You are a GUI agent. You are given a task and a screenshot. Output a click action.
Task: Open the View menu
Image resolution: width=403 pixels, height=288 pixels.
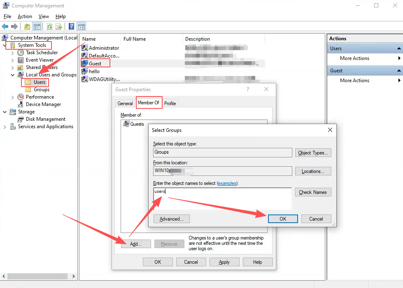(44, 16)
